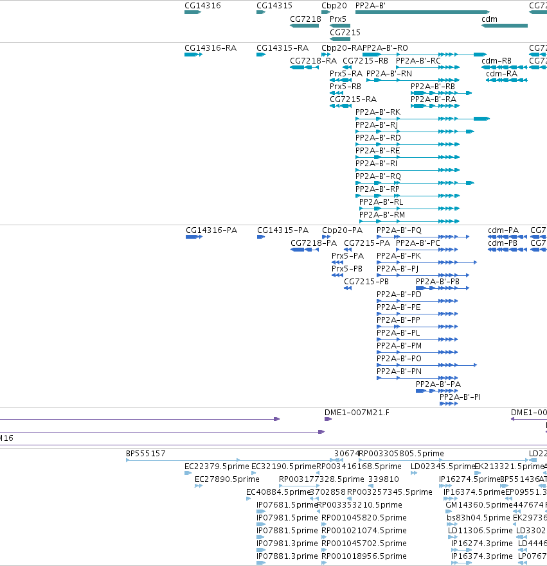Select the Cbp20-PA protein label
The height and width of the screenshot is (566, 547).
[343, 230]
